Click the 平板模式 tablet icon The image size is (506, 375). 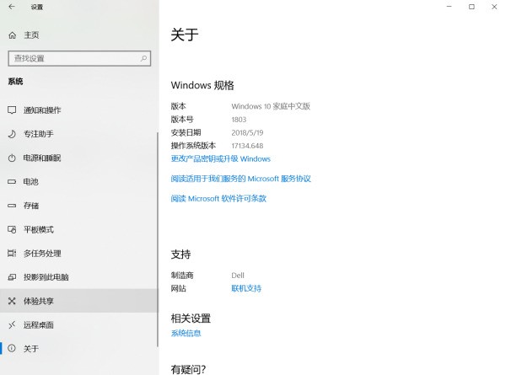point(12,229)
